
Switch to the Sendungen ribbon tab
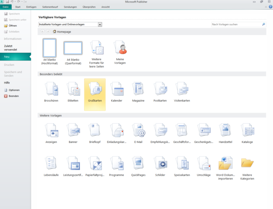point(70,7)
